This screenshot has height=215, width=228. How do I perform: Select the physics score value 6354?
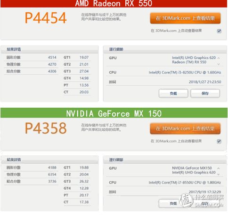click(x=52, y=175)
